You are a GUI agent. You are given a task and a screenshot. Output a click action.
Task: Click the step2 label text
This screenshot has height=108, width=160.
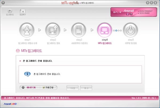point(53,40)
